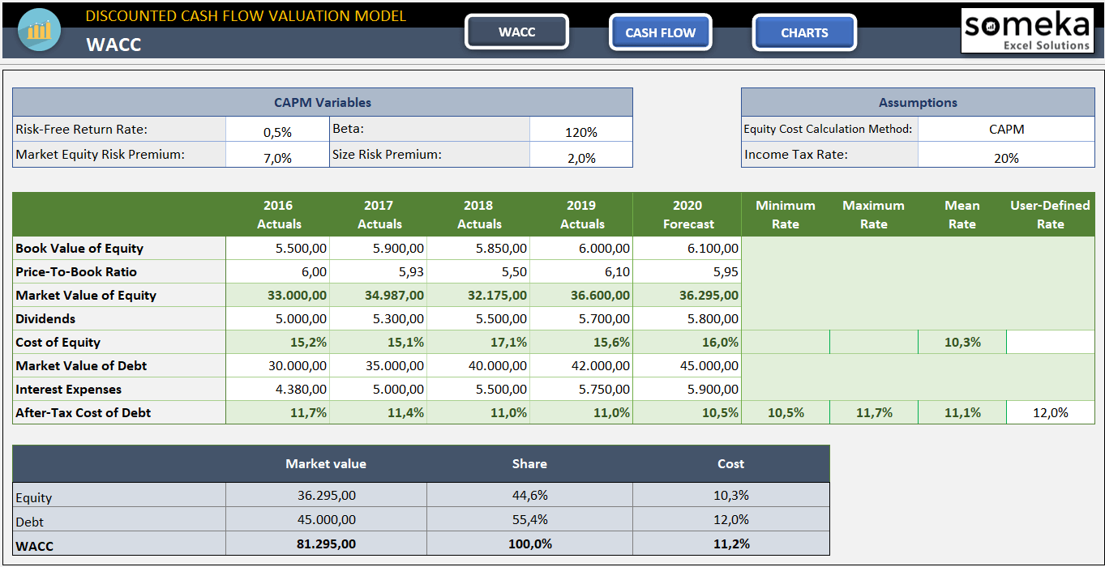Edit the Risk-Free Return Rate value
This screenshot has width=1105, height=567.
click(x=277, y=129)
